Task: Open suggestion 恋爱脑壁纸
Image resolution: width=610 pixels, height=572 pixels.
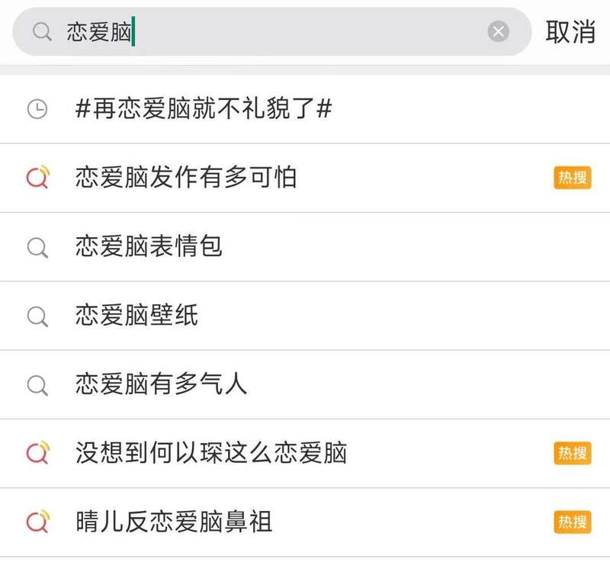Action: pos(136,316)
